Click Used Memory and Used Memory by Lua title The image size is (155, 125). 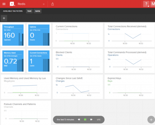click(25, 78)
